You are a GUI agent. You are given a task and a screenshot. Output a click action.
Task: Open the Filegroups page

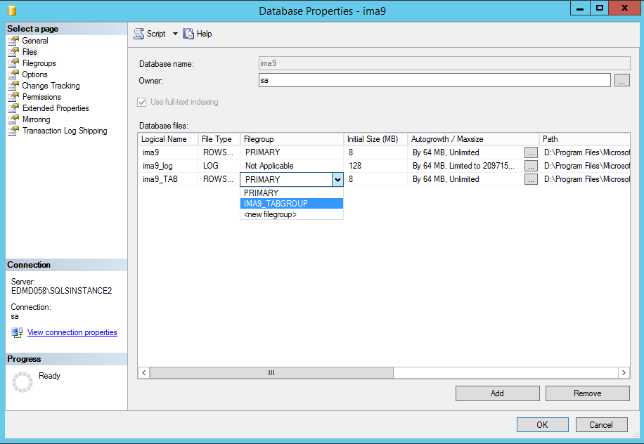39,63
